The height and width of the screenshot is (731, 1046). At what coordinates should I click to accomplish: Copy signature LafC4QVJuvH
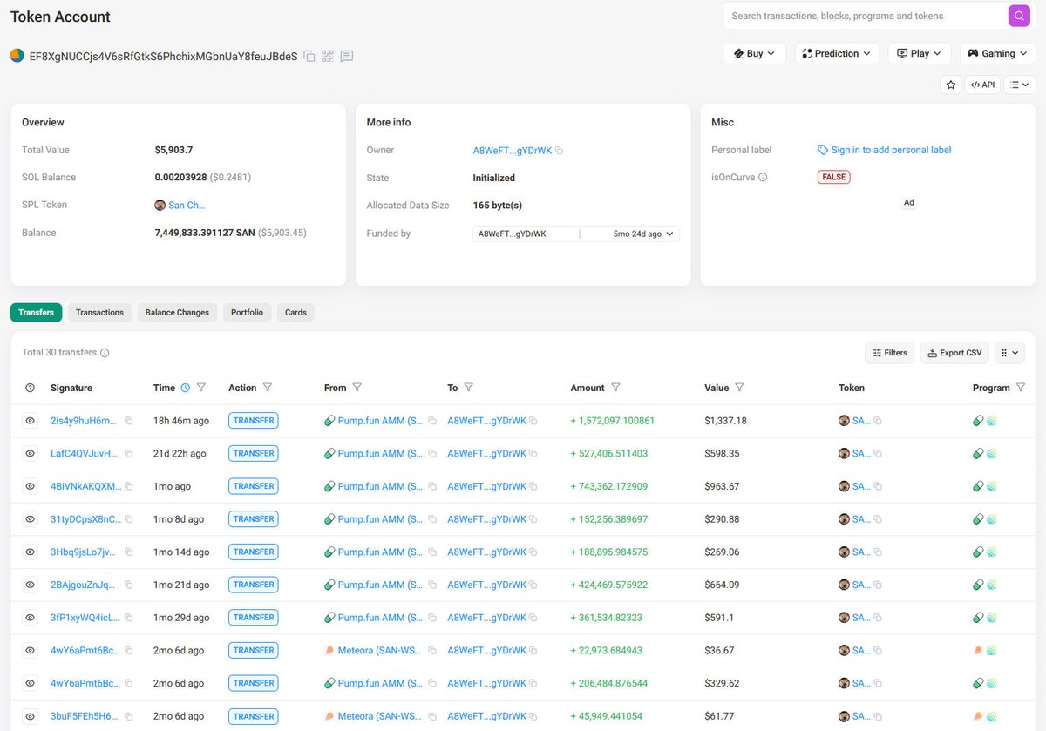coord(129,454)
